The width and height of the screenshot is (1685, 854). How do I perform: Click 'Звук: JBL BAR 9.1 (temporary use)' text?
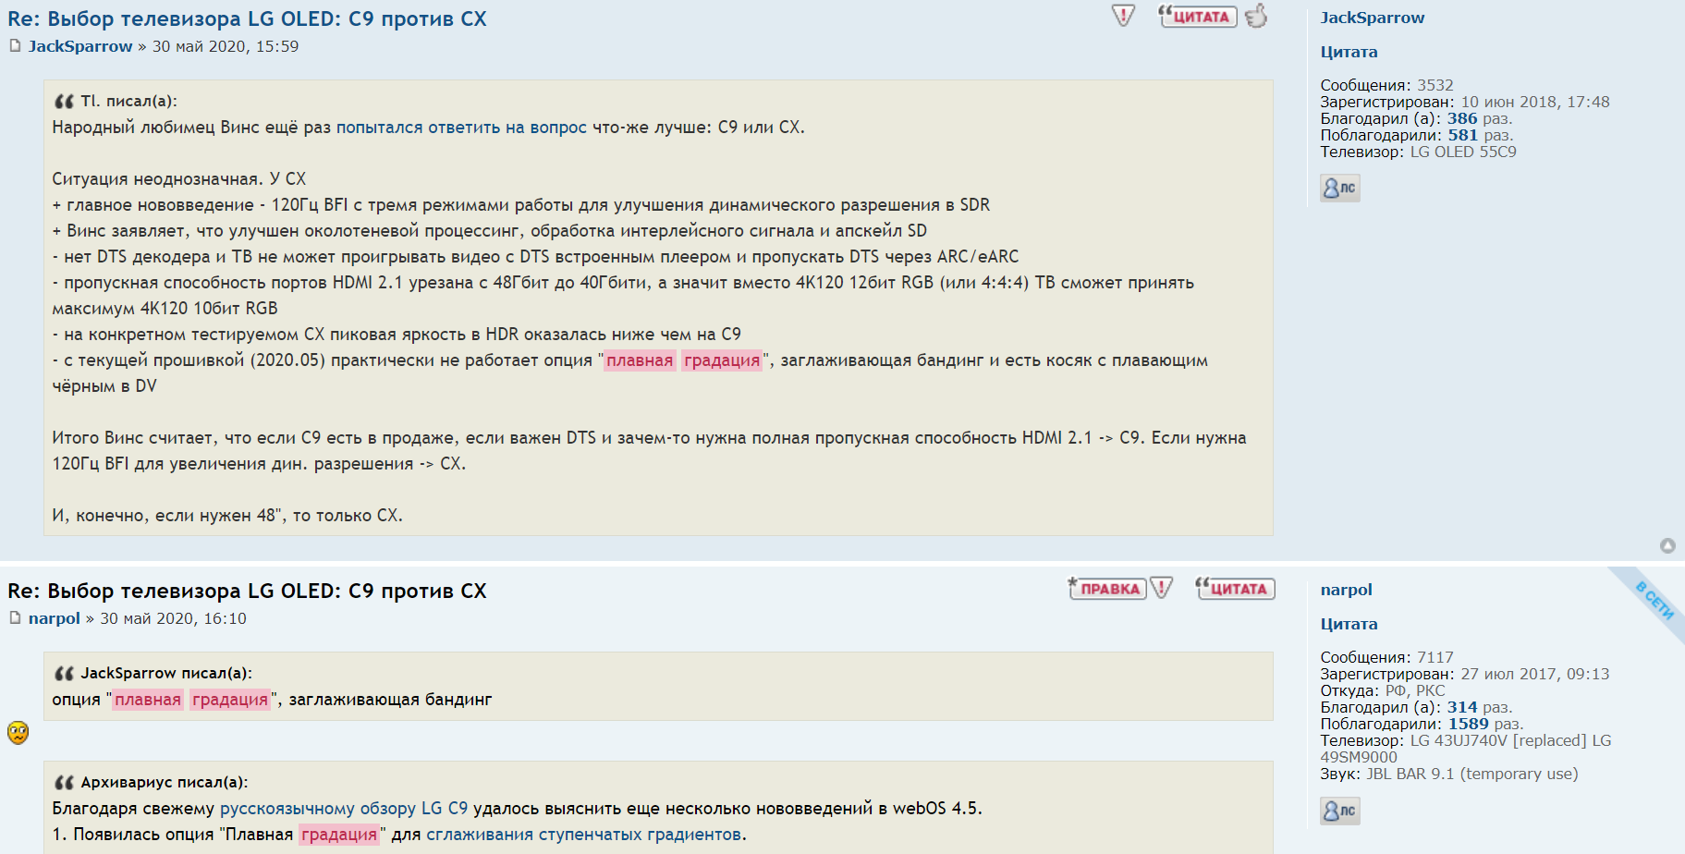[x=1448, y=774]
